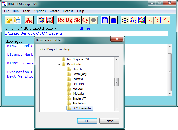Click the BINGO Manager title bar icon
178x130 pixels.
[x=4, y=4]
